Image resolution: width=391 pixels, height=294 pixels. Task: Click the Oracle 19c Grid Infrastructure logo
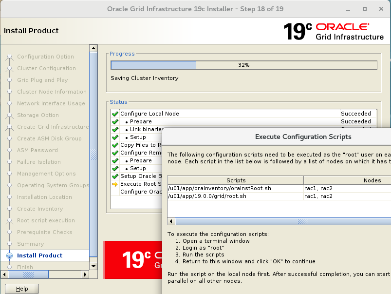333,31
